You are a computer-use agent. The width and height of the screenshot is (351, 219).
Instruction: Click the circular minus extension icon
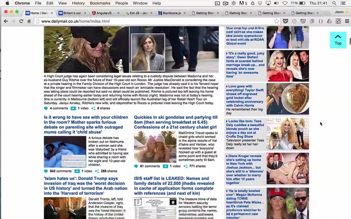click(294, 21)
